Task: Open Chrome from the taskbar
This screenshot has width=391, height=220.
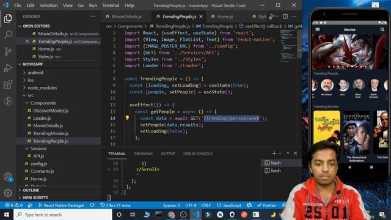Action: (171, 215)
